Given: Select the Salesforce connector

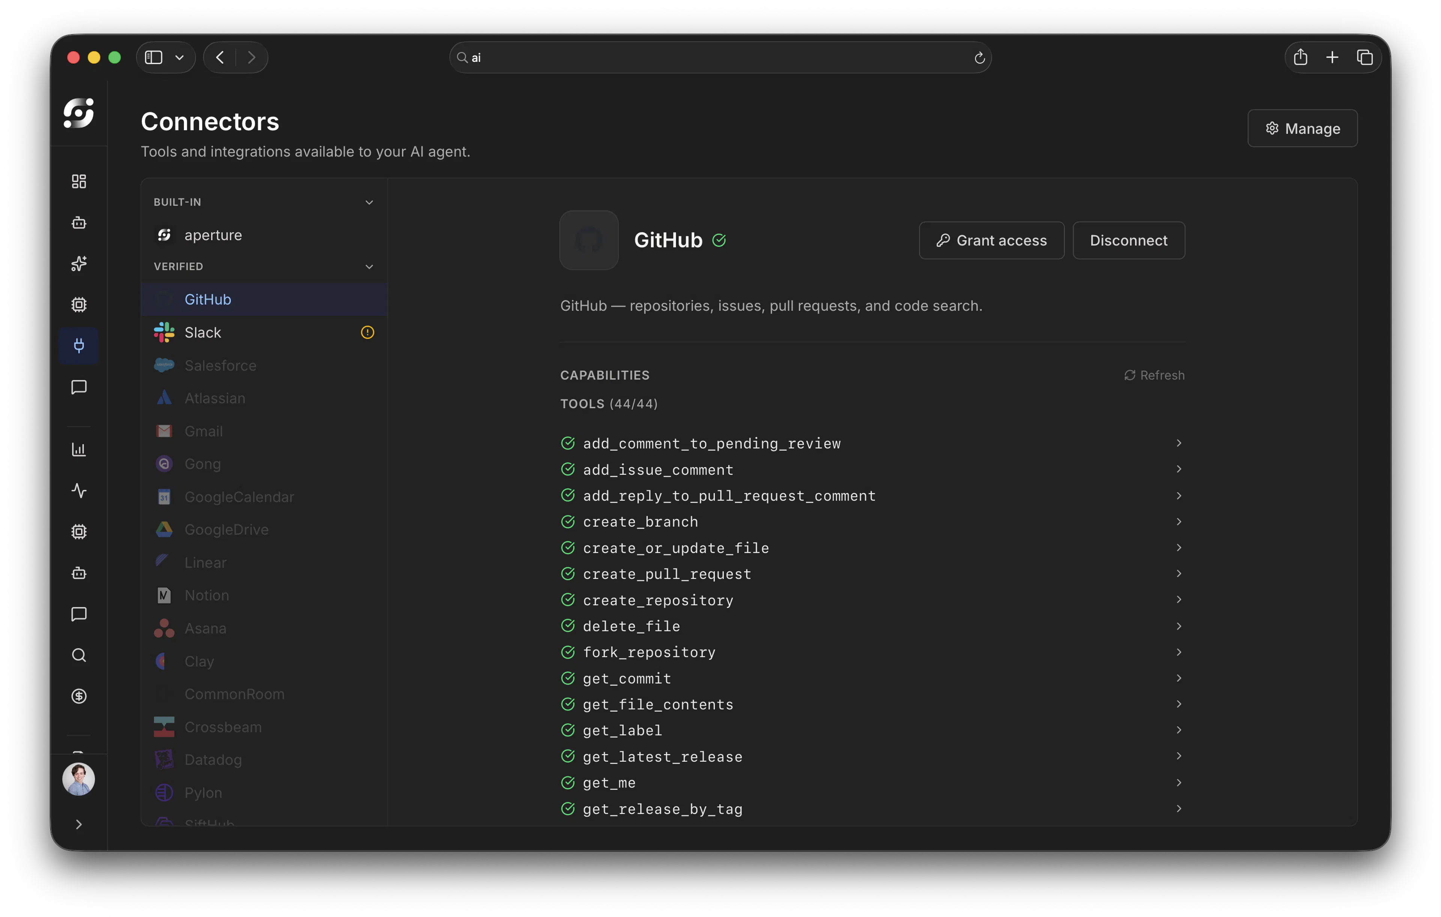Looking at the screenshot, I should 264,365.
